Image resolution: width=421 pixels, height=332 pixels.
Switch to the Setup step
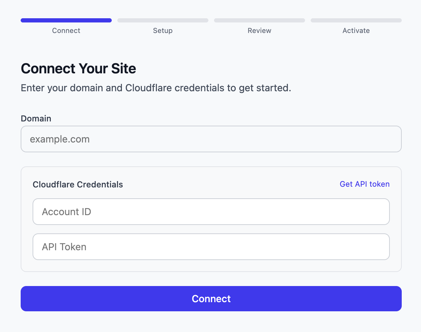click(163, 31)
